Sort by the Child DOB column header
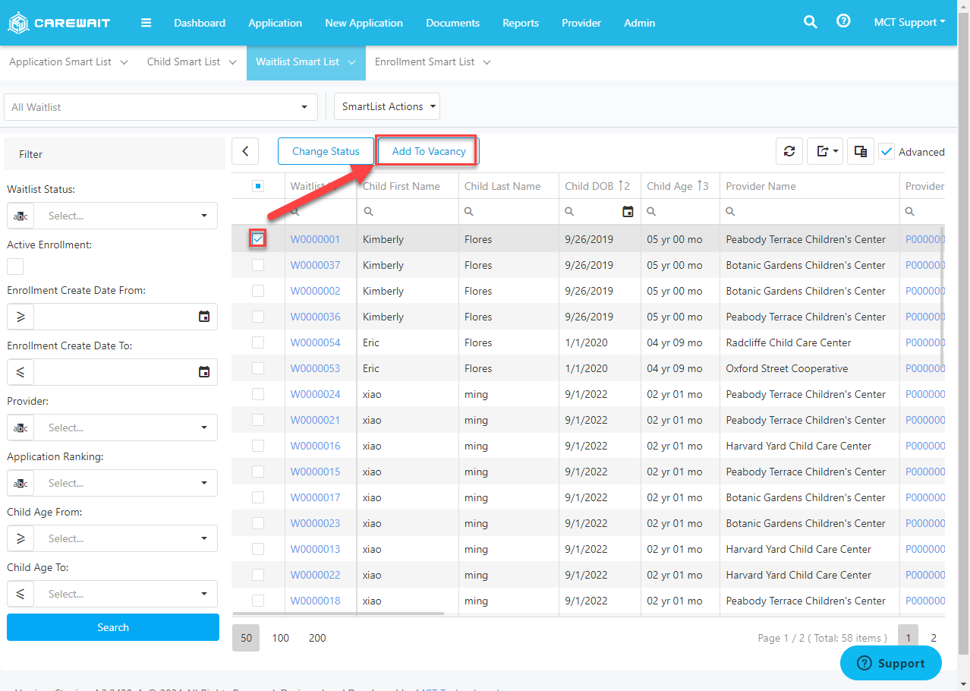970x691 pixels. coord(589,186)
